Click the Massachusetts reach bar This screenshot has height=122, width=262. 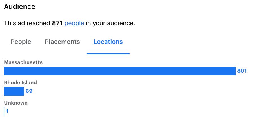click(120, 71)
